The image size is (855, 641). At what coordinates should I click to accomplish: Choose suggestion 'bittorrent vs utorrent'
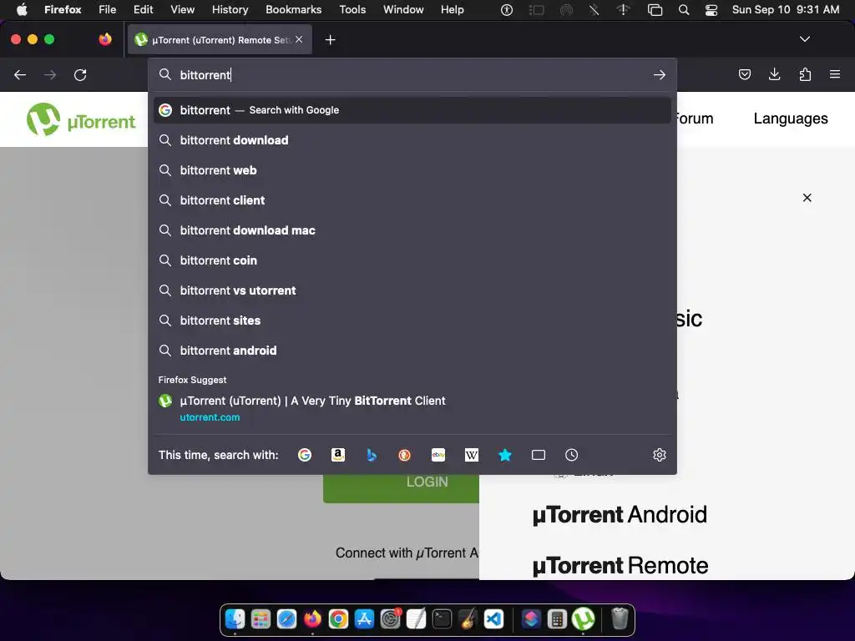[412, 290]
